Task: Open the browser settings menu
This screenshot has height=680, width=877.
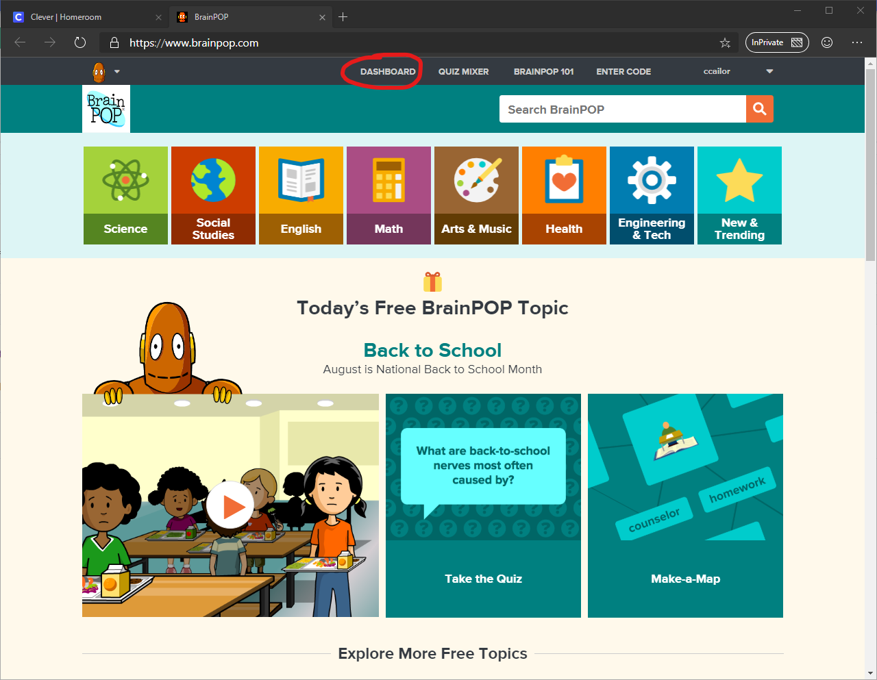Action: pos(857,42)
